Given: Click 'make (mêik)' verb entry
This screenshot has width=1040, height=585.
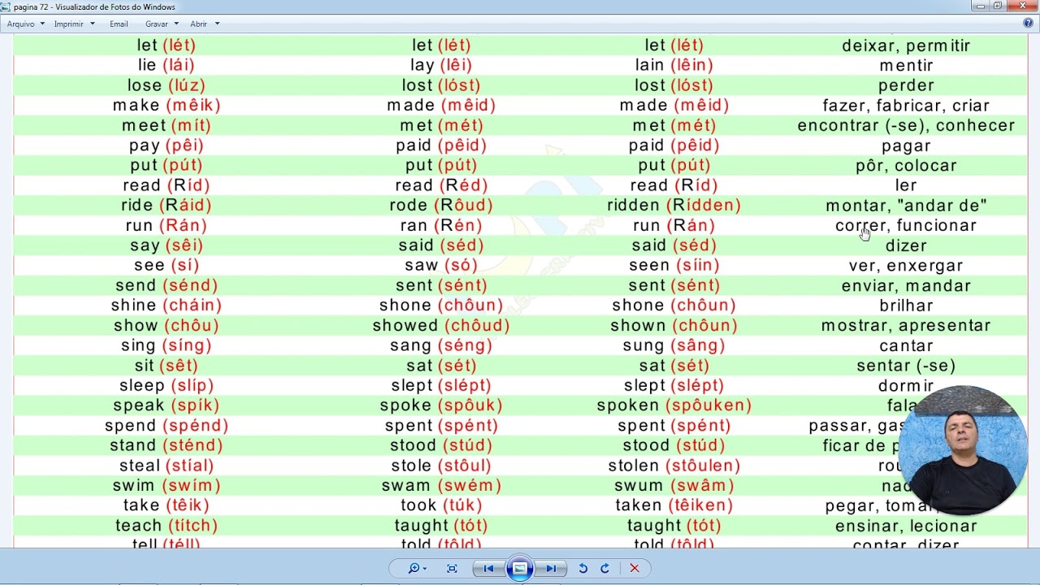Looking at the screenshot, I should point(167,106).
